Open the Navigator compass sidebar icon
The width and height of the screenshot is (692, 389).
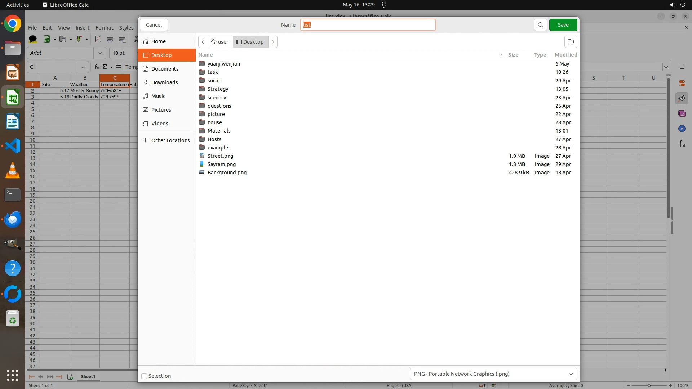click(x=682, y=129)
